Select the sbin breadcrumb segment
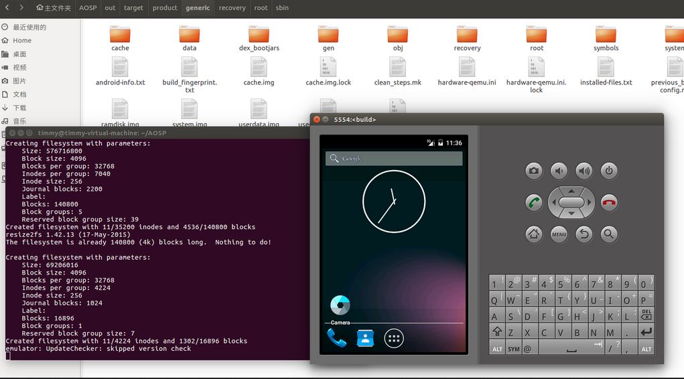684x379 pixels. point(282,8)
